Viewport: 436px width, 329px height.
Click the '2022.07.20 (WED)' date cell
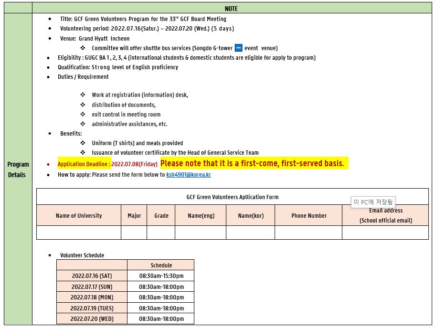pos(92,318)
